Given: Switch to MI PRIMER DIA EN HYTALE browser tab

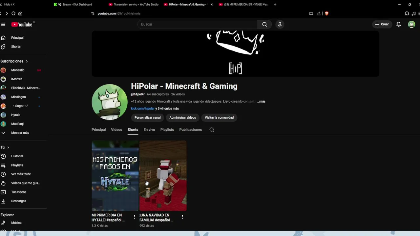Looking at the screenshot, I should pos(244,5).
